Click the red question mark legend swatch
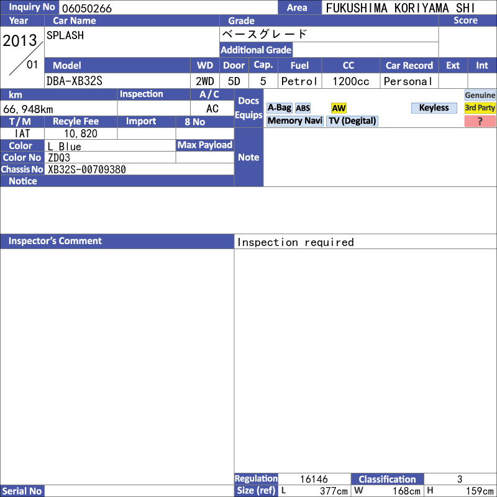Viewport: 497px width, 497px height. point(480,121)
